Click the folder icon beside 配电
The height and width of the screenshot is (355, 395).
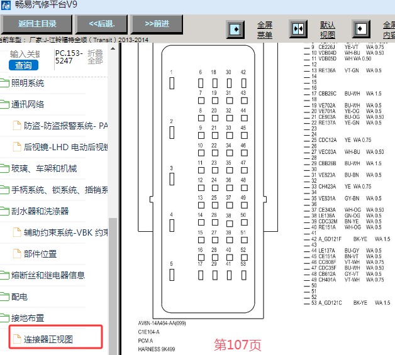coord(4,297)
